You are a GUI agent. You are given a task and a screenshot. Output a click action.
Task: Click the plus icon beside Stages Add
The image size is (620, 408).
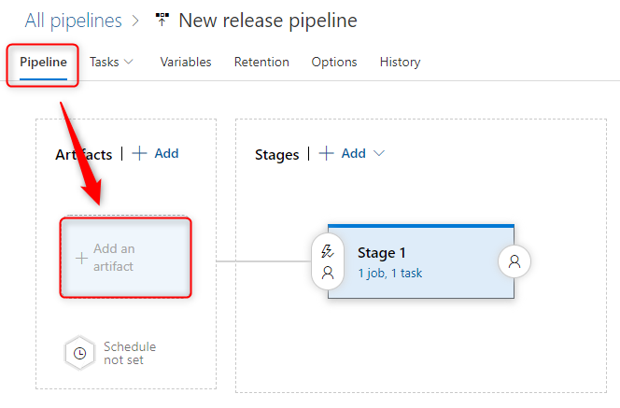pyautogui.click(x=326, y=154)
